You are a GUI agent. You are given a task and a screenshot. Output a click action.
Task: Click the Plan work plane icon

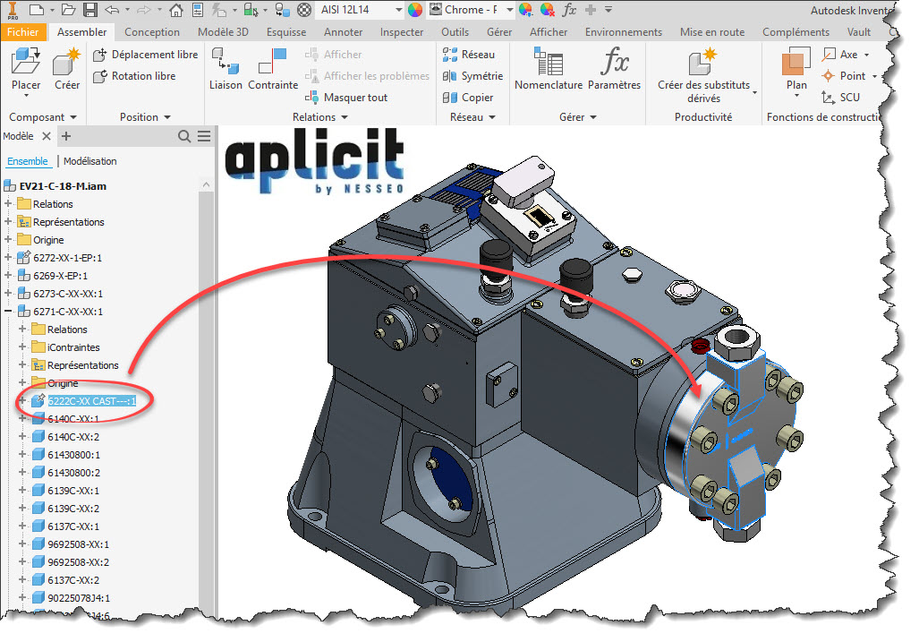coord(796,68)
